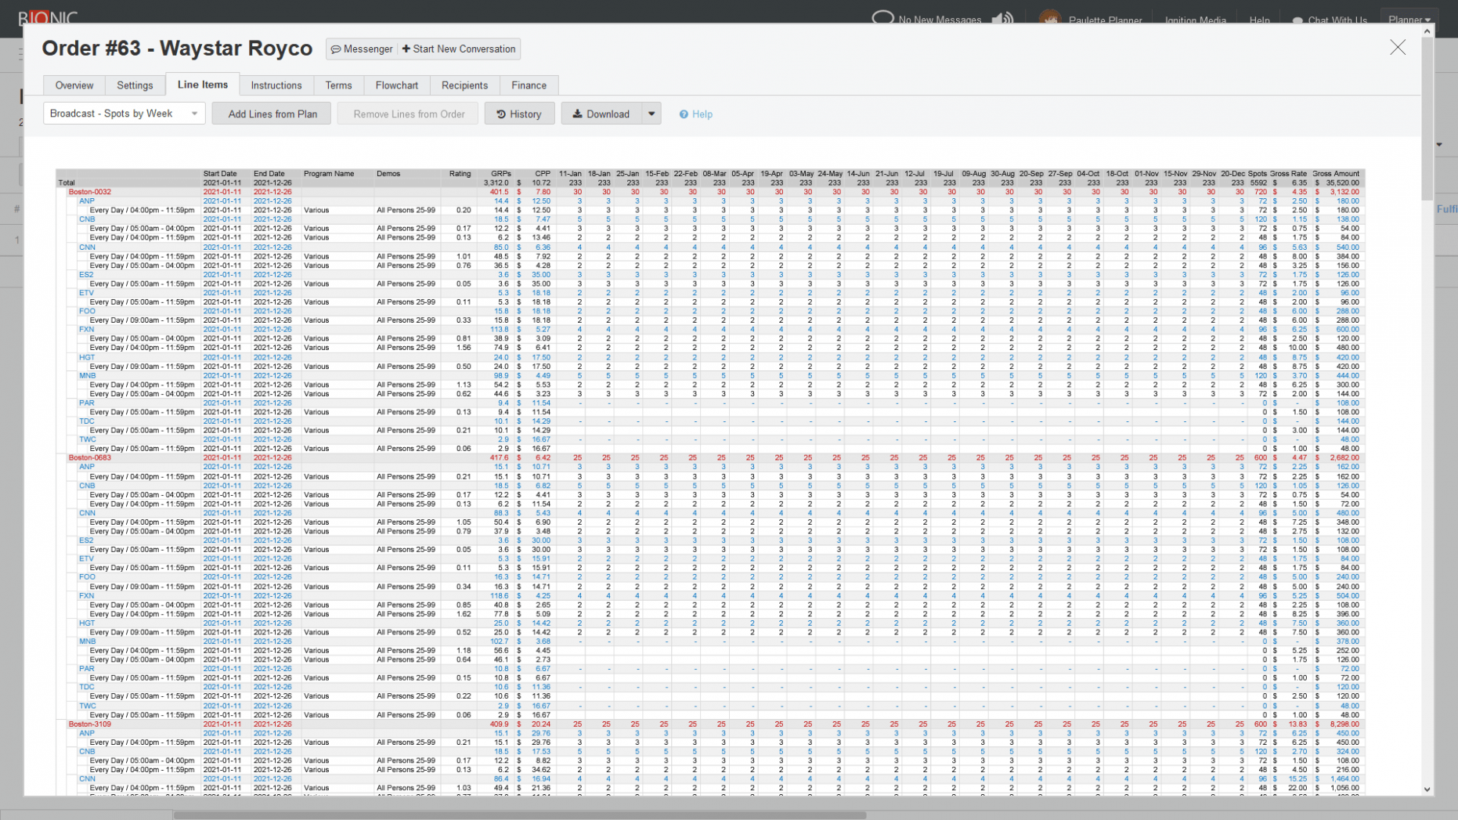This screenshot has height=820, width=1458.
Task: Click the ES2 station under Boston-0032
Action: [85, 275]
